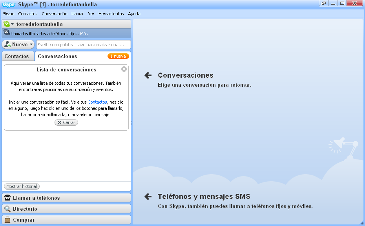Click the green online status icon
The height and width of the screenshot is (226, 365).
7,24
